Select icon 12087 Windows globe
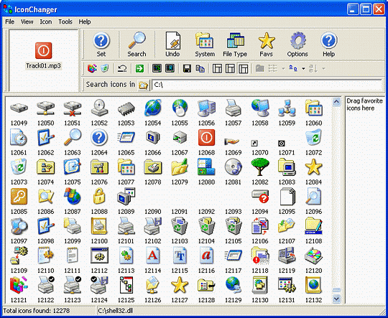This screenshot has width=388, height=318. [73, 197]
